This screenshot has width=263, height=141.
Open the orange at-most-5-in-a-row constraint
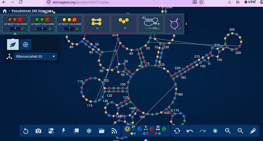[x=15, y=24]
